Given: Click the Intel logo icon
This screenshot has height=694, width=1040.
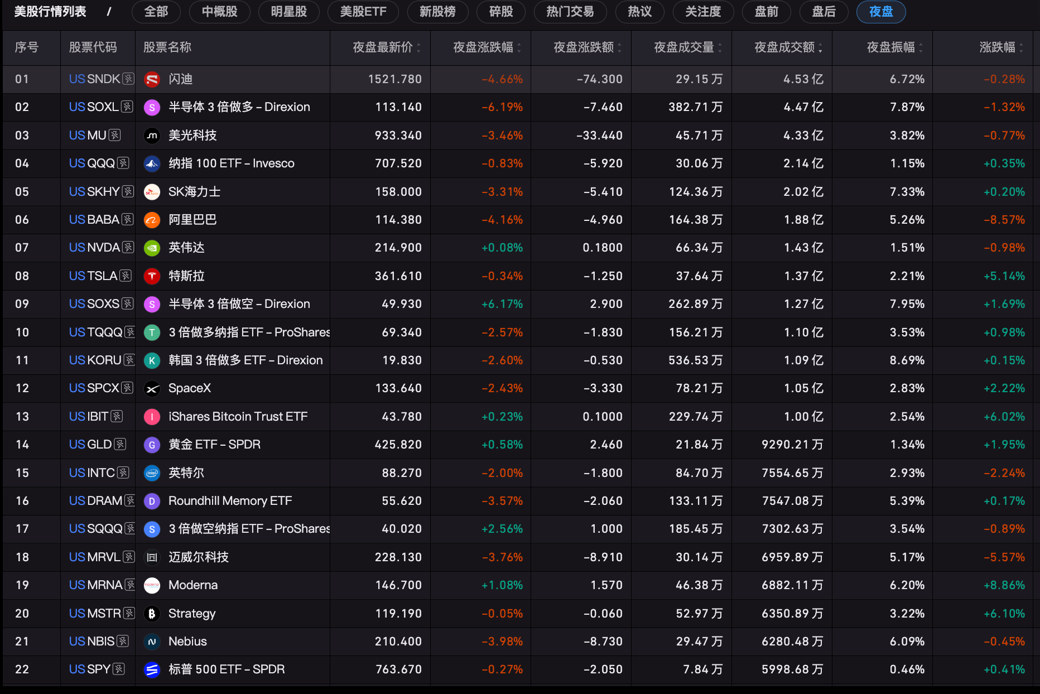Looking at the screenshot, I should pyautogui.click(x=152, y=473).
